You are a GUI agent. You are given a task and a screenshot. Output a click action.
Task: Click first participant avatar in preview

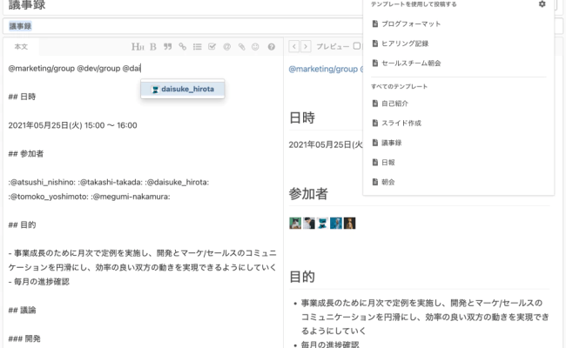(x=295, y=224)
